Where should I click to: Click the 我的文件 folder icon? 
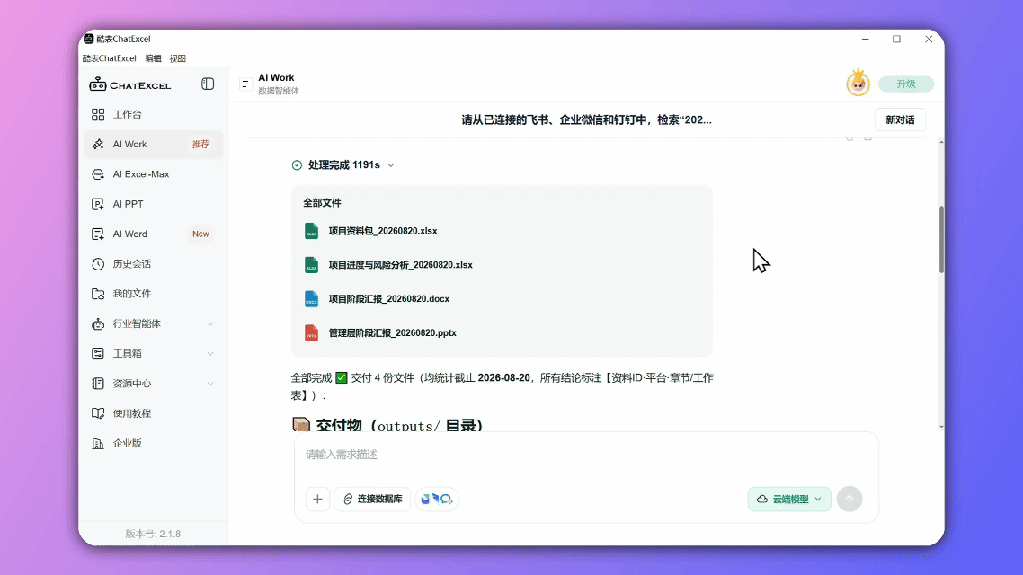pos(98,294)
